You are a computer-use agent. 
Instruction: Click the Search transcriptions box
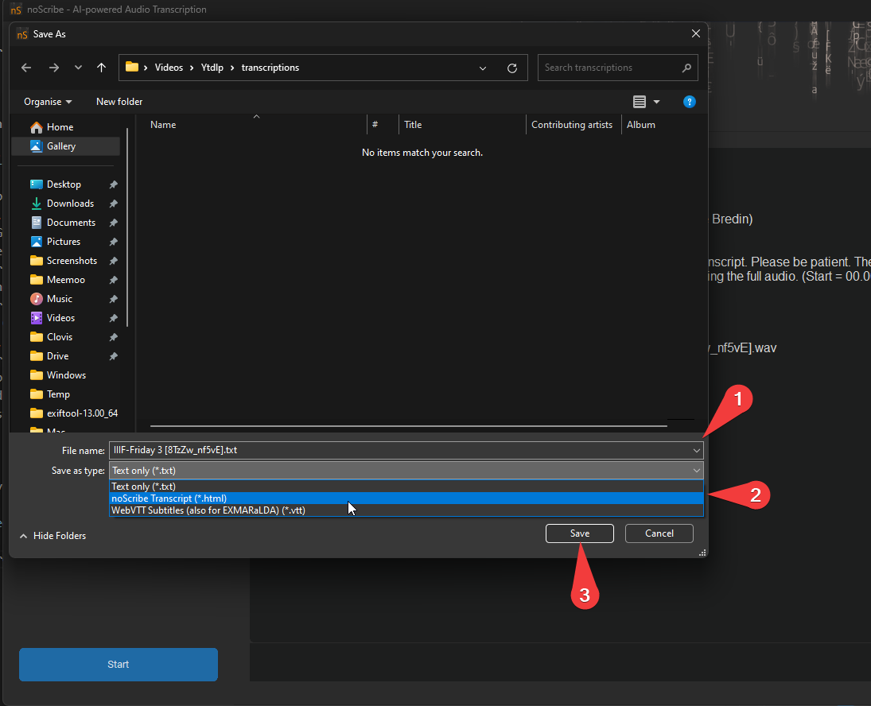[609, 68]
